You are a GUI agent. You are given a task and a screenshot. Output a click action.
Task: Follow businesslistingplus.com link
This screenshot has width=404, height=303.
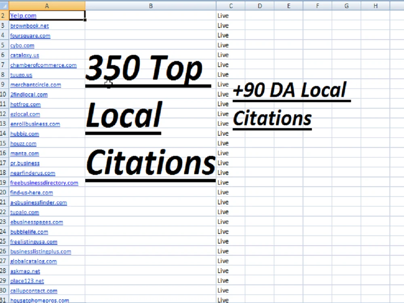[x=40, y=251]
